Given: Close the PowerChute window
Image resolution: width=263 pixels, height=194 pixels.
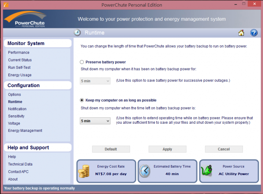Looking at the screenshot, I should pyautogui.click(x=255, y=4).
